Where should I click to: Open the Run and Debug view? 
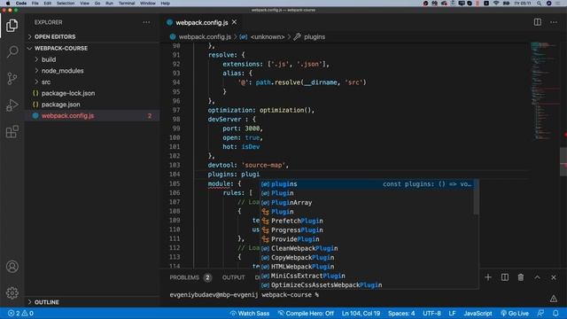pos(12,105)
